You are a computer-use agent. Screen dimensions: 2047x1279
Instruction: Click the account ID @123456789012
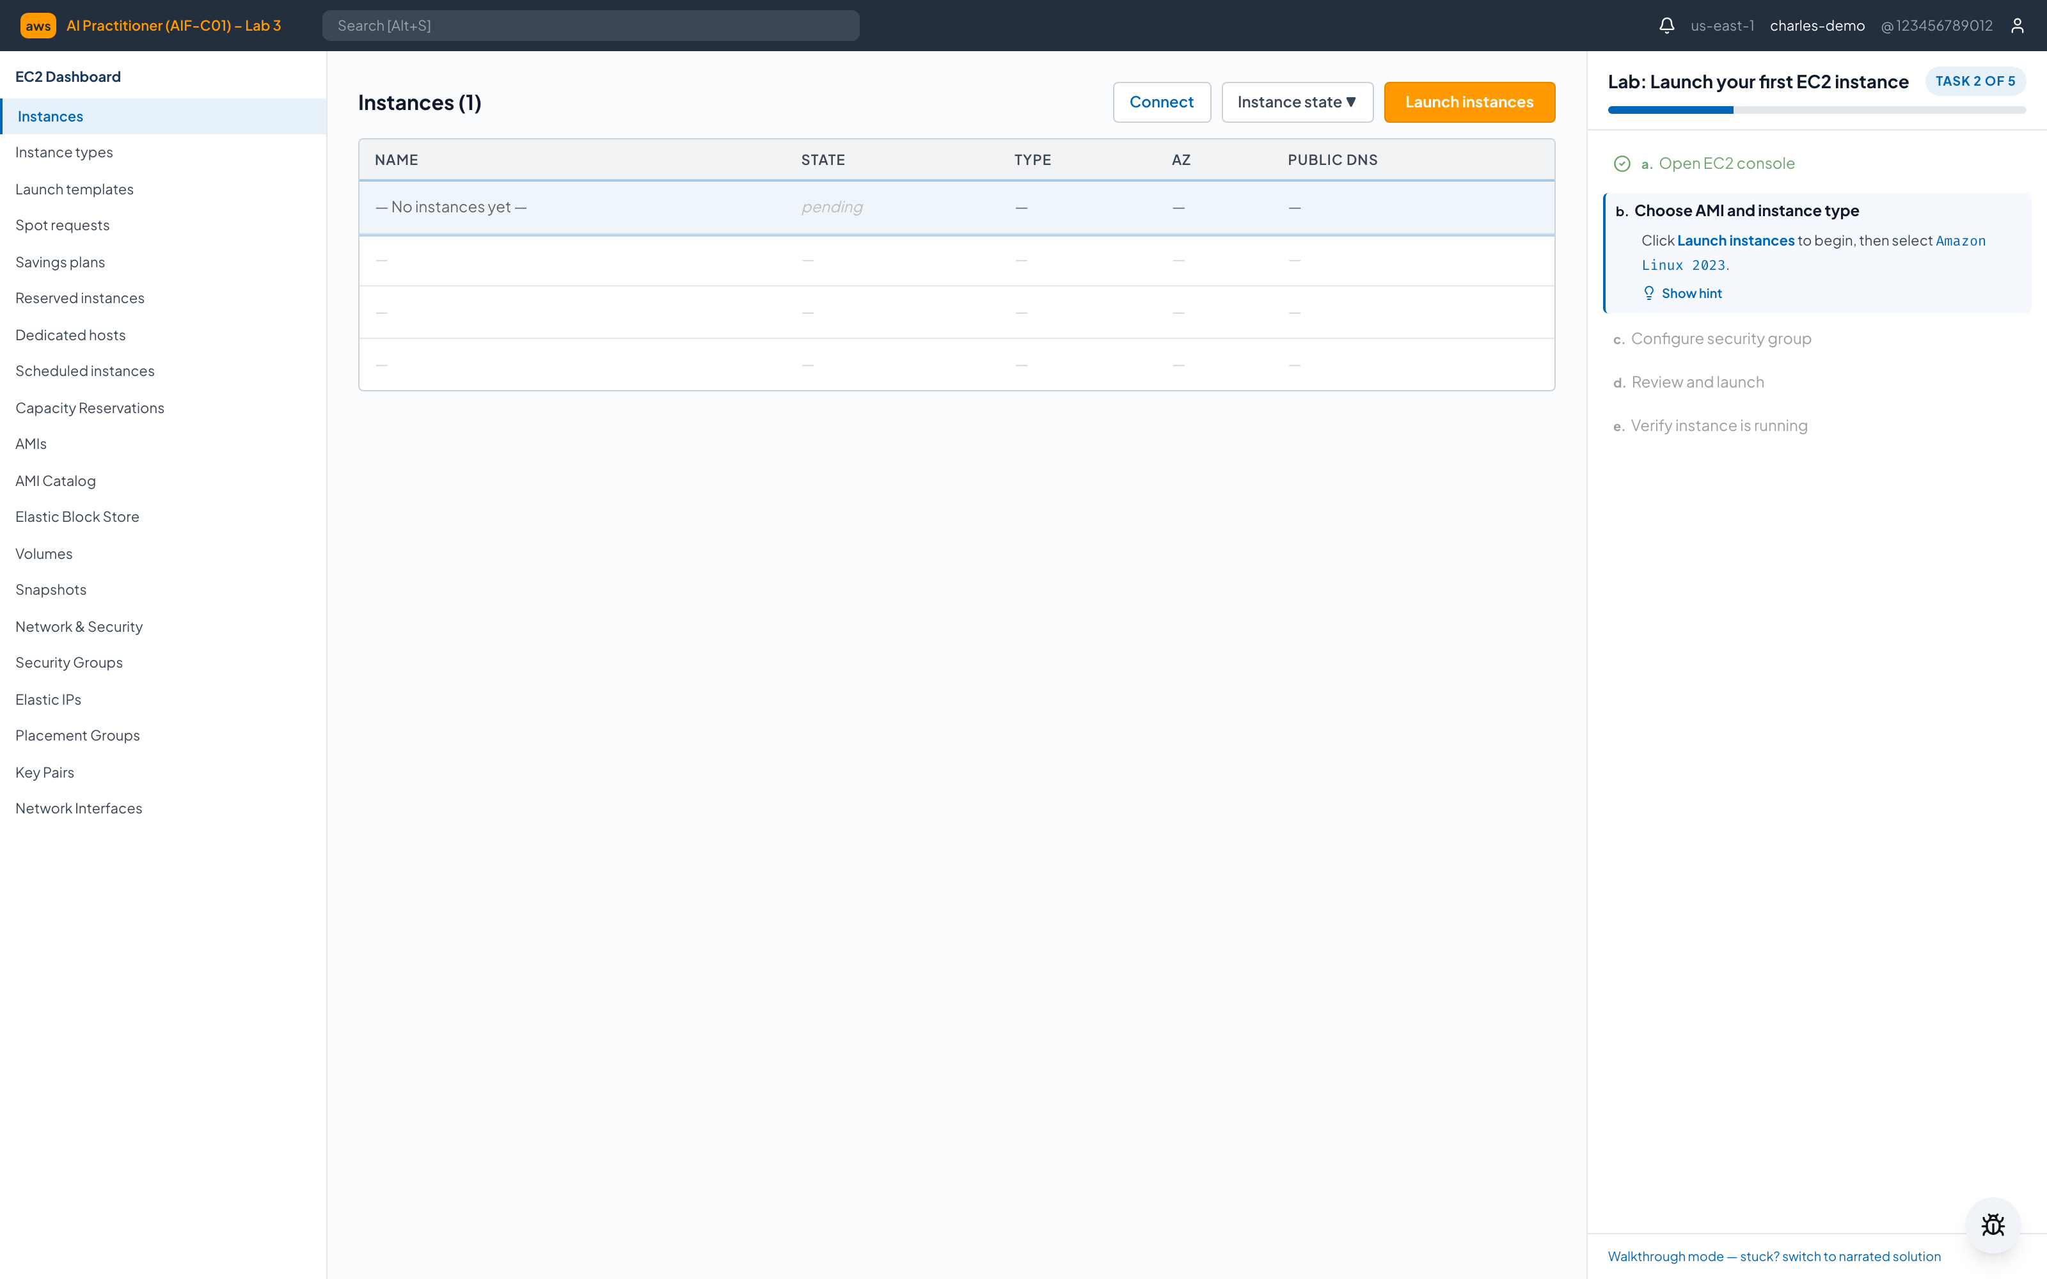coord(1936,26)
